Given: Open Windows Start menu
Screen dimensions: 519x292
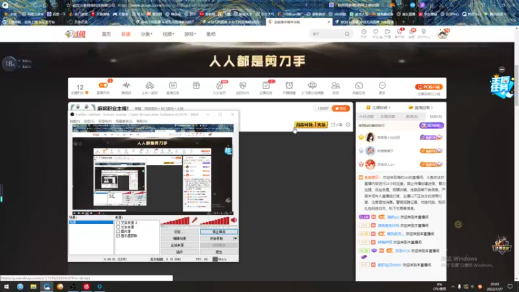Looking at the screenshot, I should (6, 287).
